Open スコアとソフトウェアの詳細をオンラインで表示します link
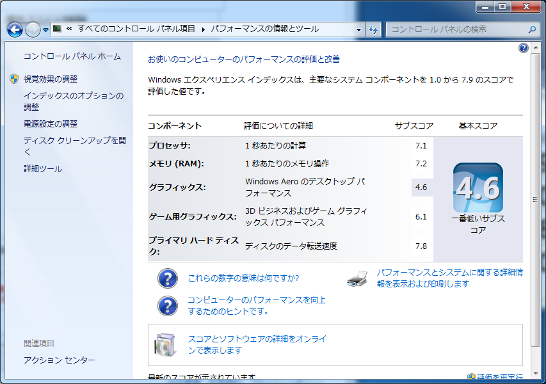The height and width of the screenshot is (384, 546). 257,345
